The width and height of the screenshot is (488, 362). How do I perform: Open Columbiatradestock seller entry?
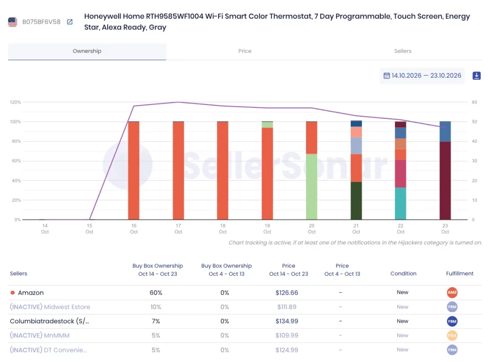coord(50,321)
